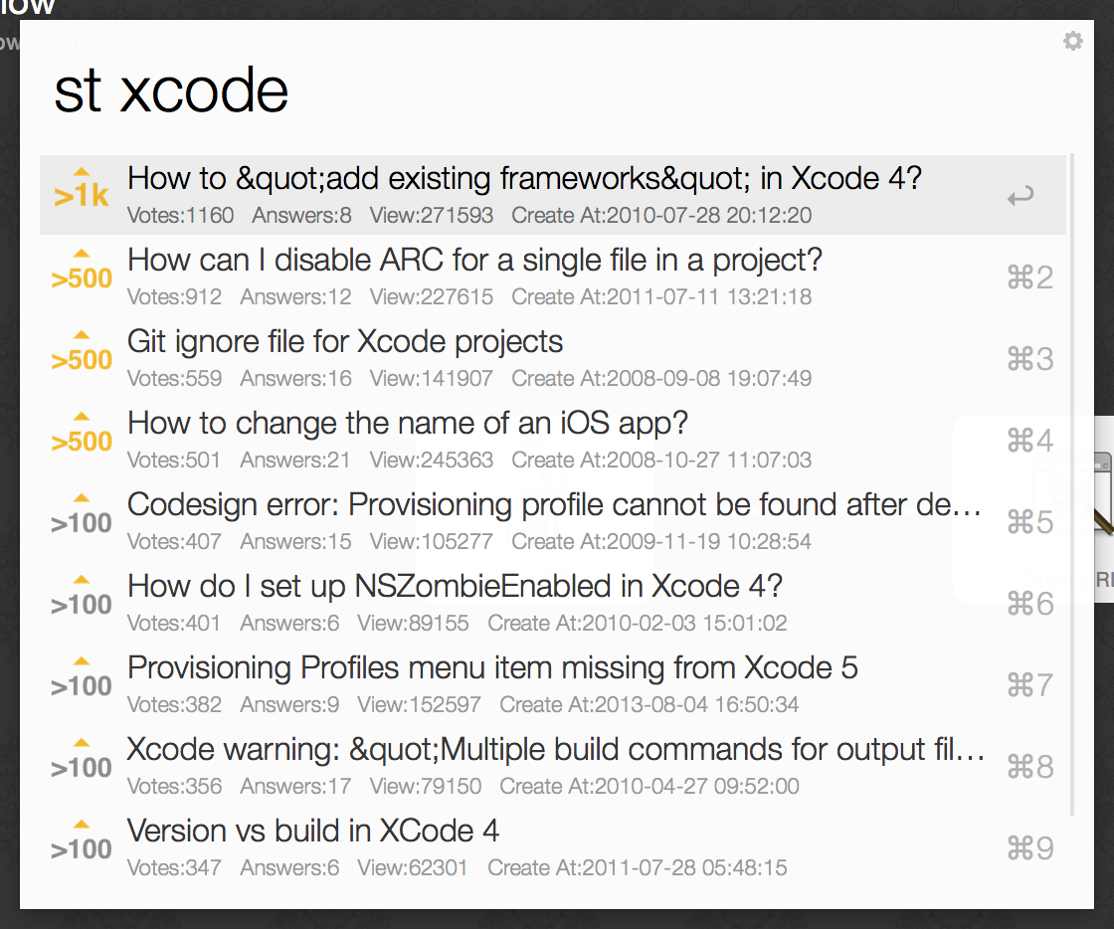The width and height of the screenshot is (1114, 929).
Task: Select 'How to change the name of an iOS app?'
Action: click(553, 440)
